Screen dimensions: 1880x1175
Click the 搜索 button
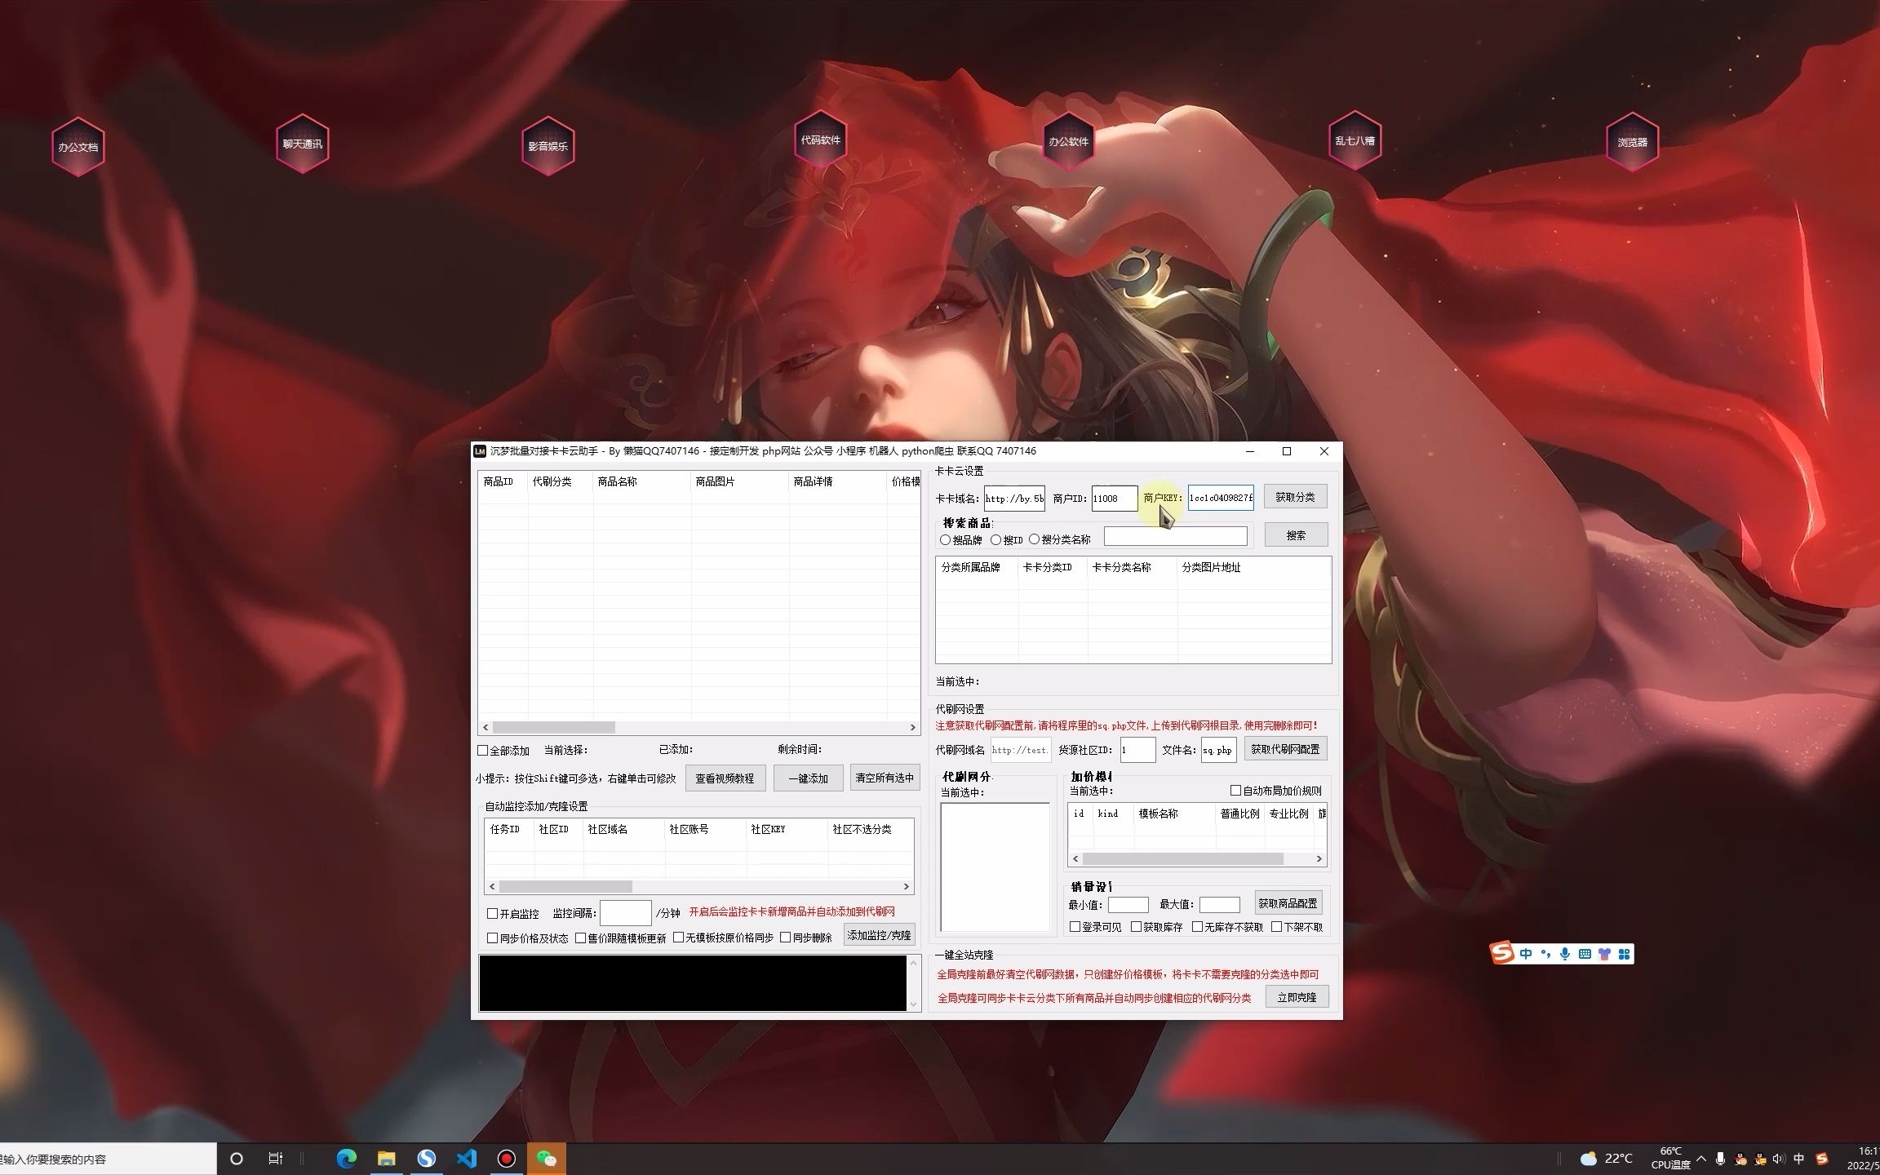[x=1296, y=535]
